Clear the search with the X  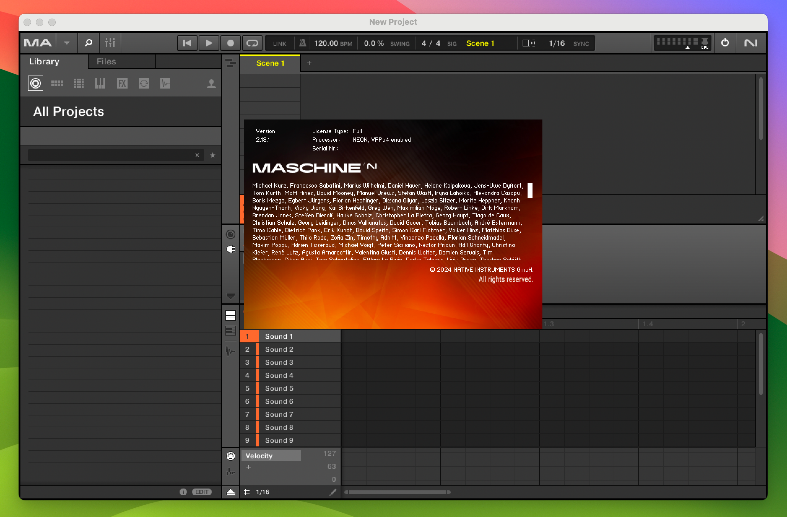197,155
